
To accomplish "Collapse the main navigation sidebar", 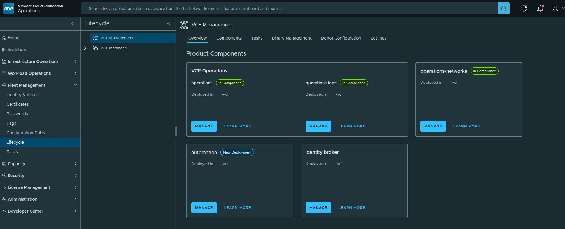I will point(73,23).
